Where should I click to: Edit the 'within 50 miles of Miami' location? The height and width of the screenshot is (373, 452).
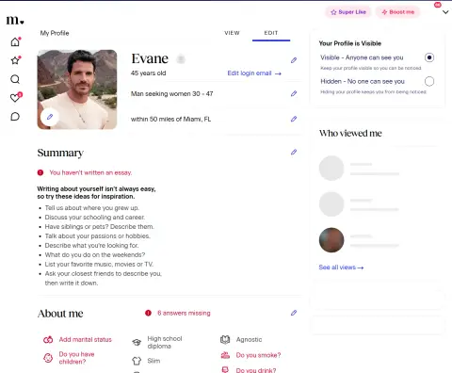294,119
